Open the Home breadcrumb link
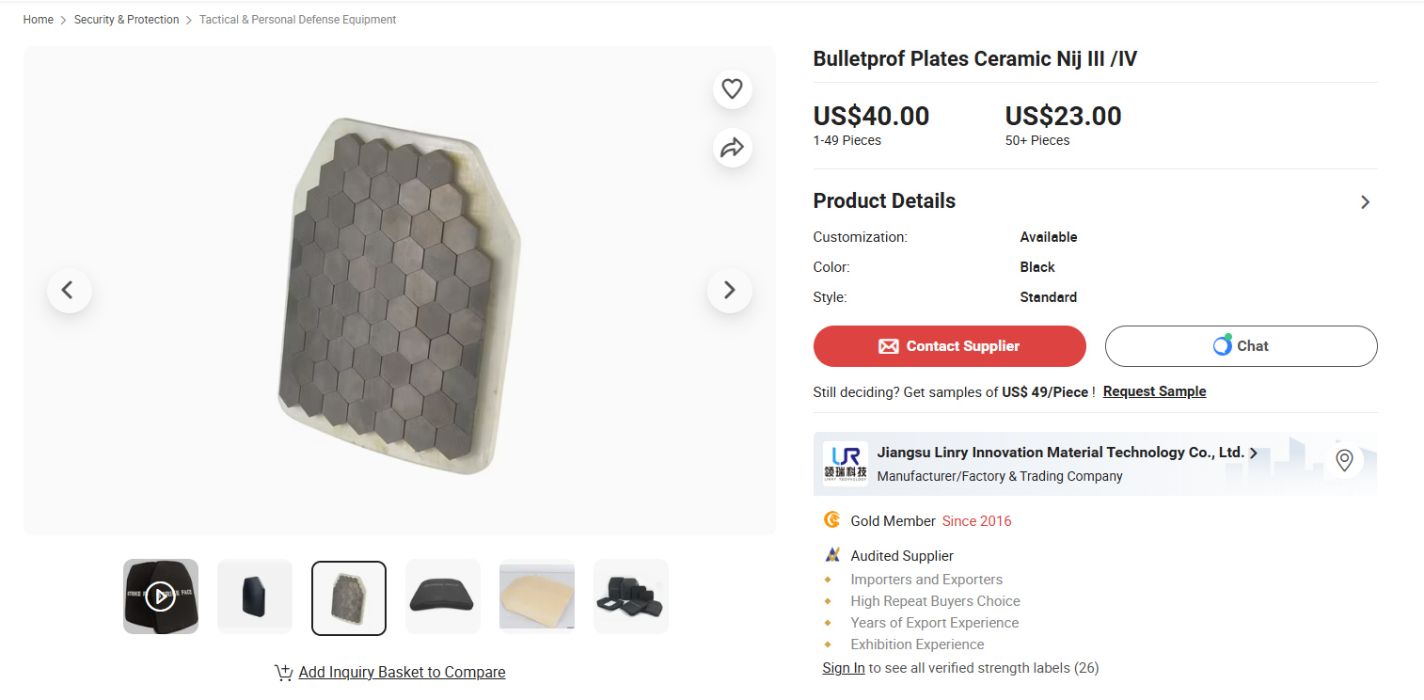This screenshot has width=1424, height=700. point(39,20)
